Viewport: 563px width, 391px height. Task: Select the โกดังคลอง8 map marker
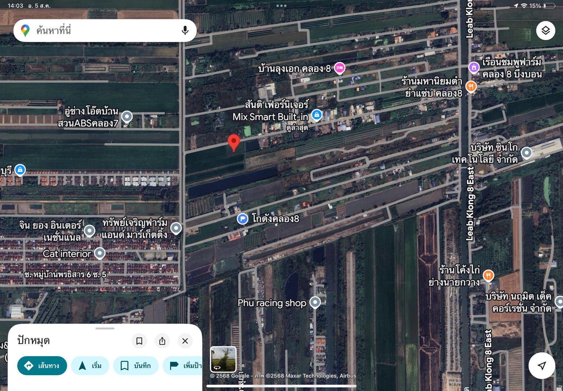(242, 219)
